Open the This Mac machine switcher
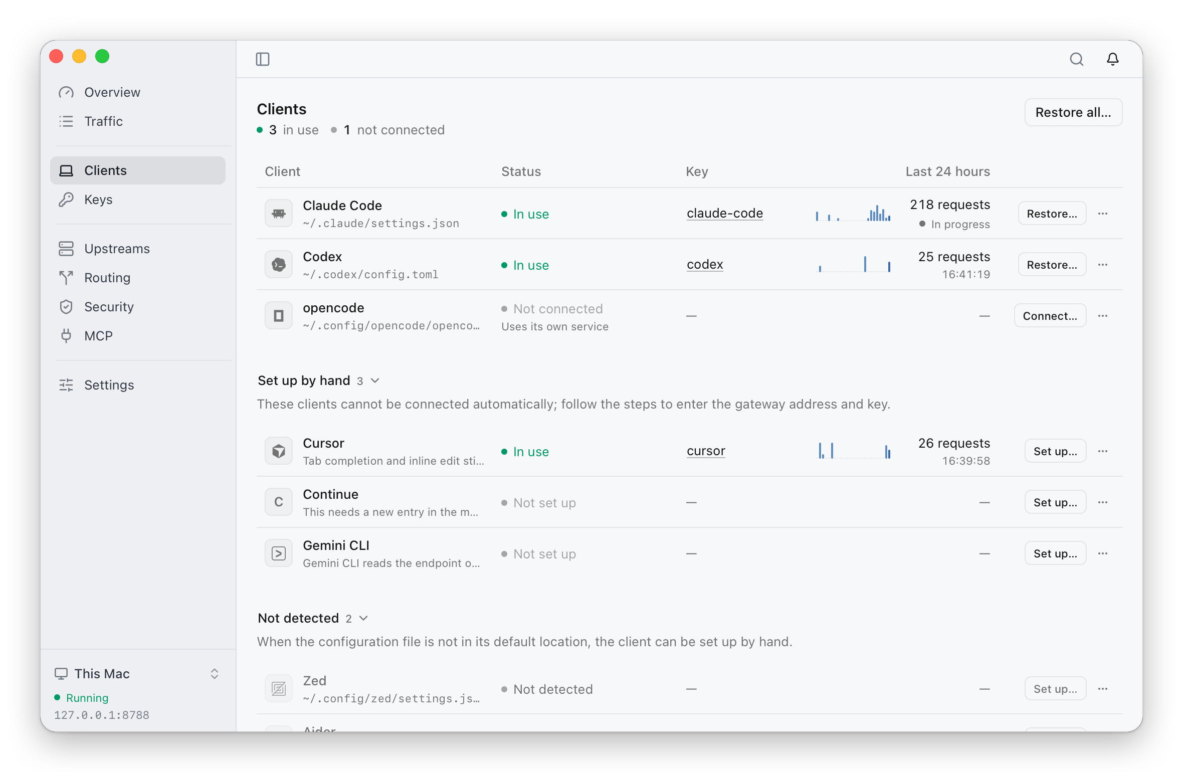Screen dimensions: 1183x772 pos(137,674)
